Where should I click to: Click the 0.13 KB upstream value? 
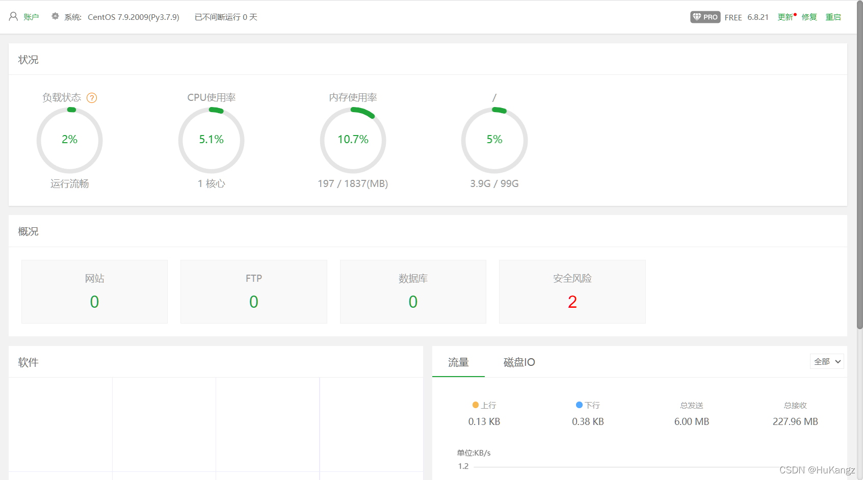(x=484, y=421)
